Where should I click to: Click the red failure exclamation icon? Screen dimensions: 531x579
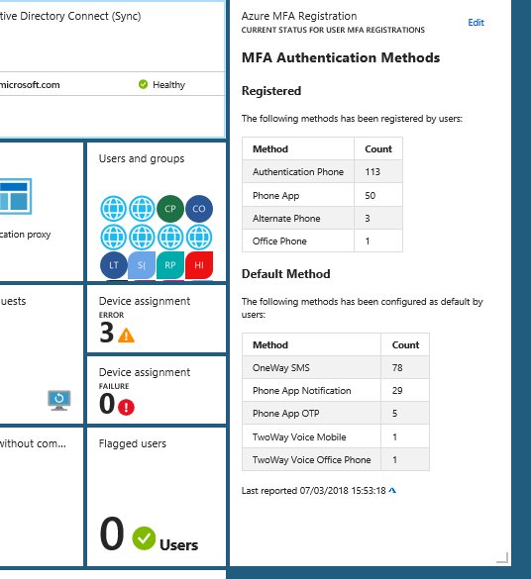point(126,407)
